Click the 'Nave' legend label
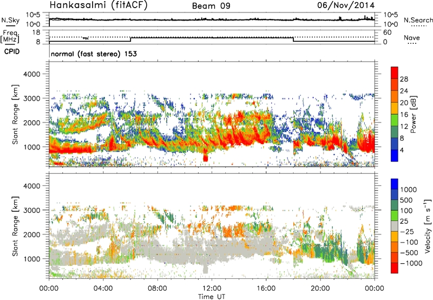This screenshot has height=300, width=433. pyautogui.click(x=412, y=38)
